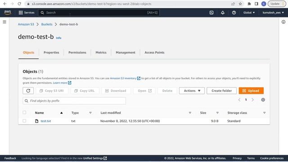288x162 pixels.
Task: Click the Copy URL button
Action: [85, 90]
